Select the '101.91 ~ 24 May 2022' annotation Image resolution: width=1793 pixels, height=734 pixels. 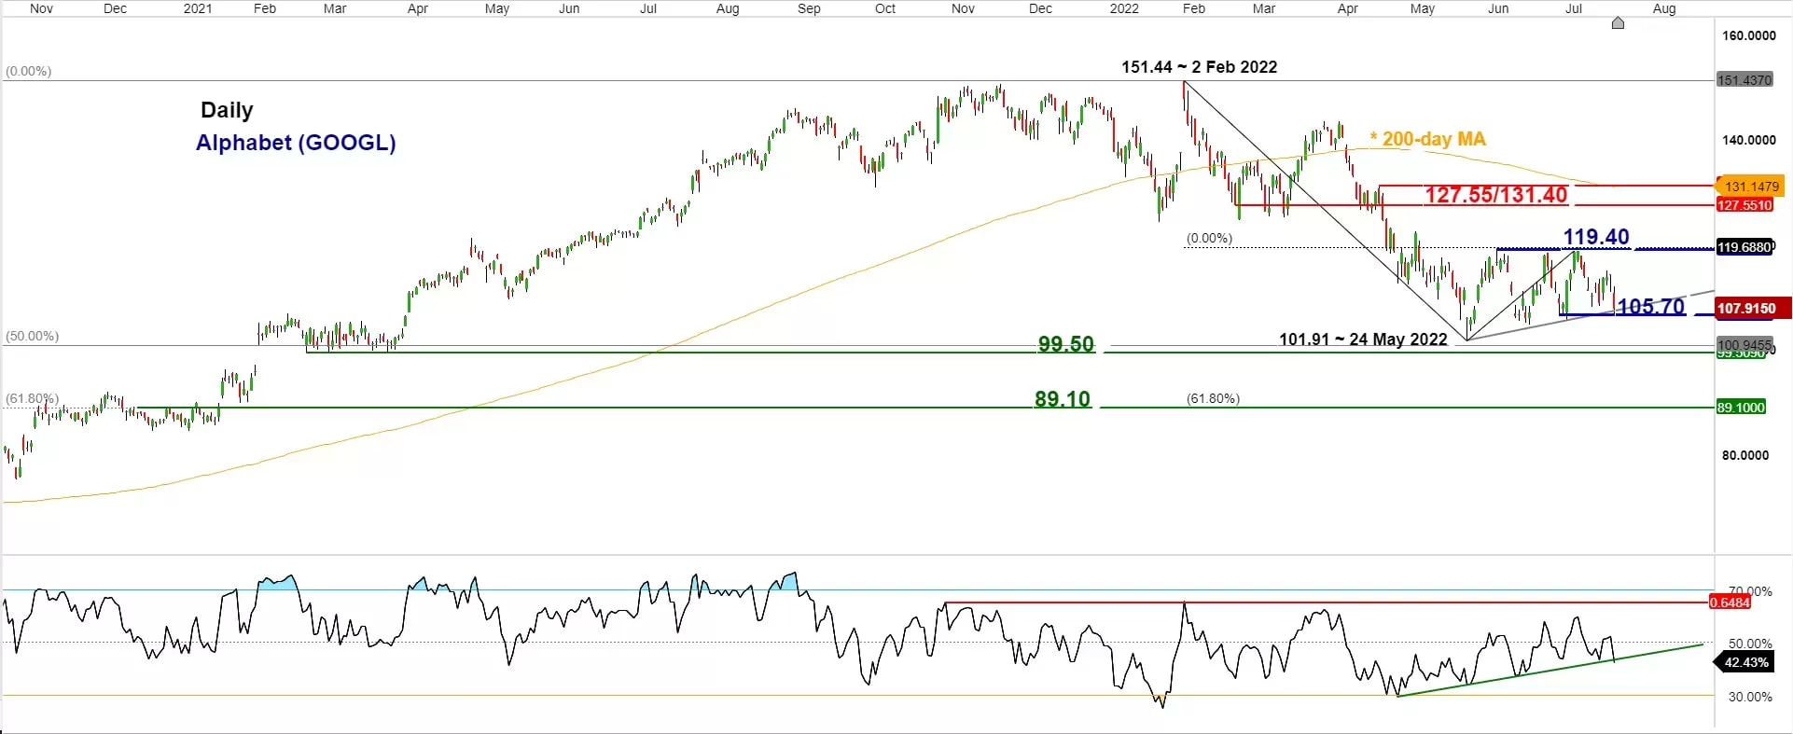tap(1363, 339)
